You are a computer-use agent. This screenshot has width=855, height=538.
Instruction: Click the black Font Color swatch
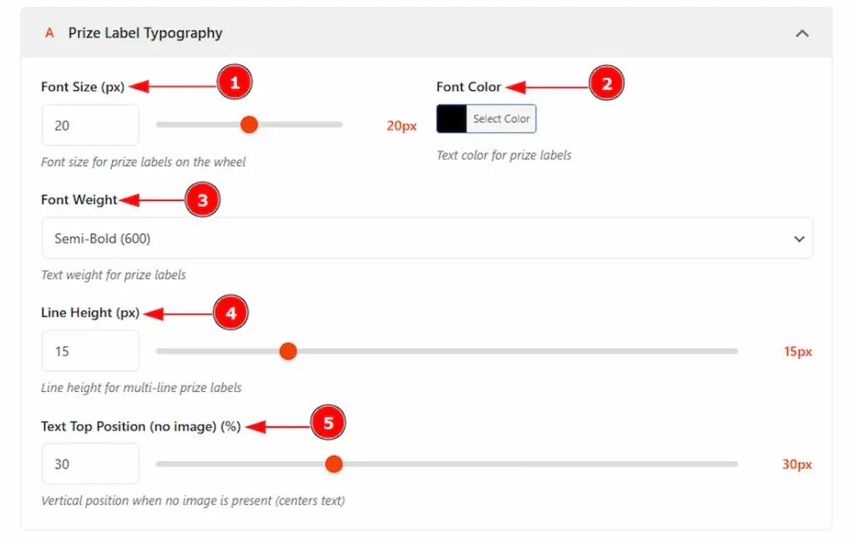(452, 119)
